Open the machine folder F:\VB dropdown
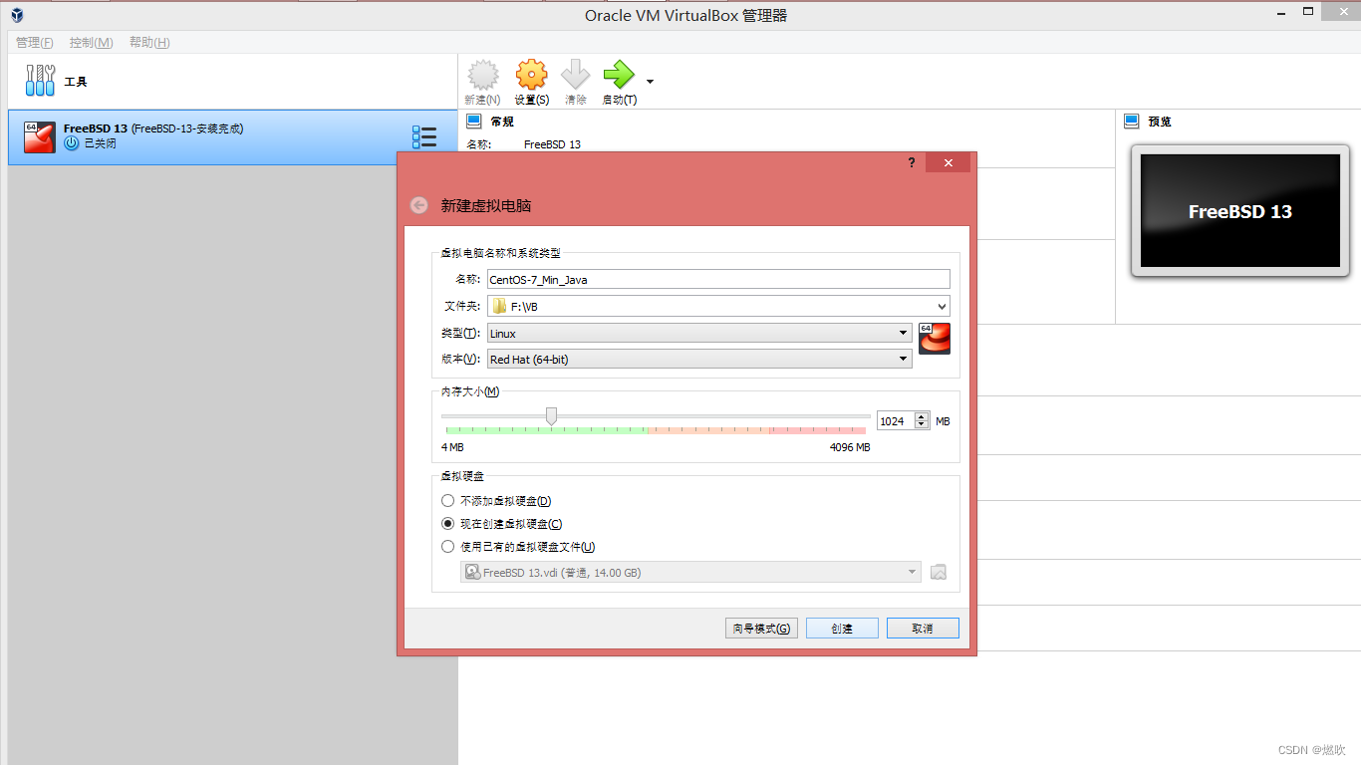The width and height of the screenshot is (1361, 765). point(718,307)
